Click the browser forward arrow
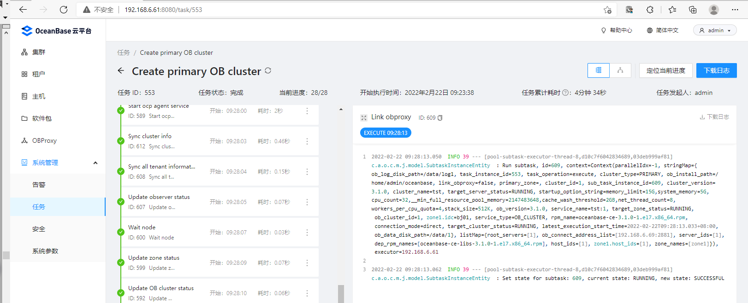The height and width of the screenshot is (303, 748). click(43, 10)
